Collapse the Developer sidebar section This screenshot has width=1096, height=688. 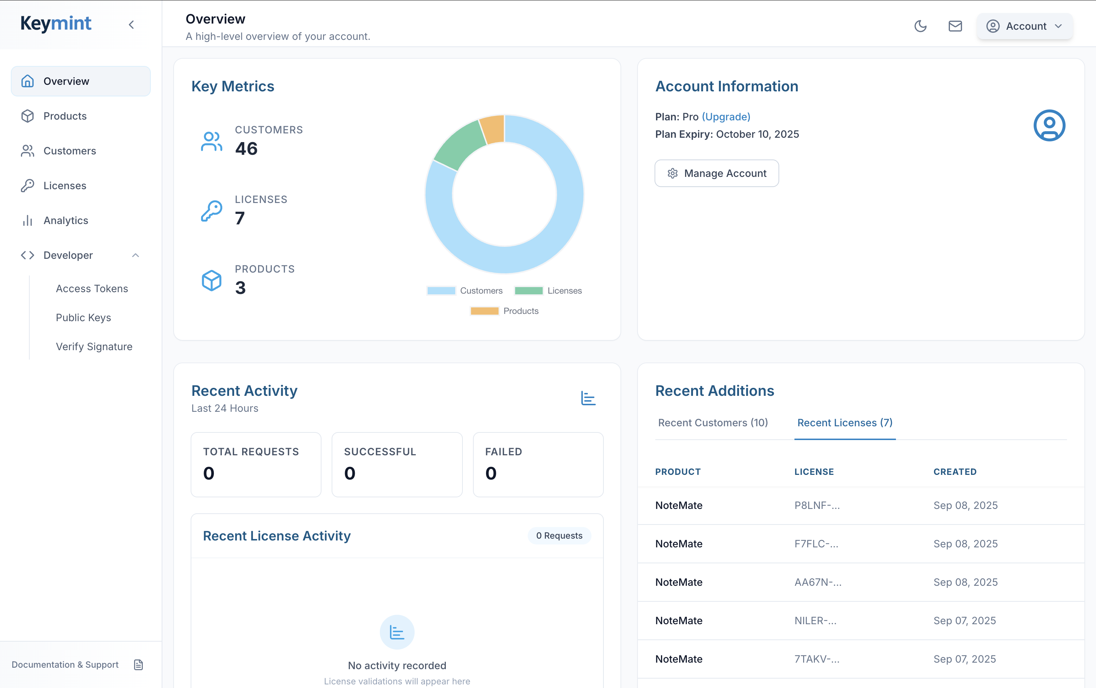[136, 255]
